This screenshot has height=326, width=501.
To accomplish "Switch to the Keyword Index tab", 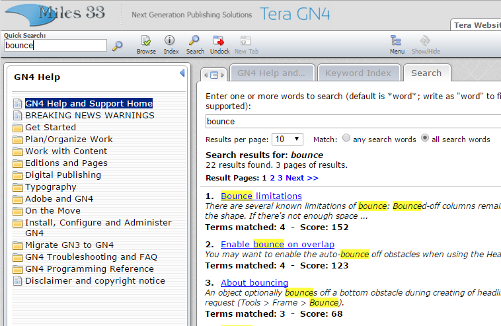I will coord(358,73).
